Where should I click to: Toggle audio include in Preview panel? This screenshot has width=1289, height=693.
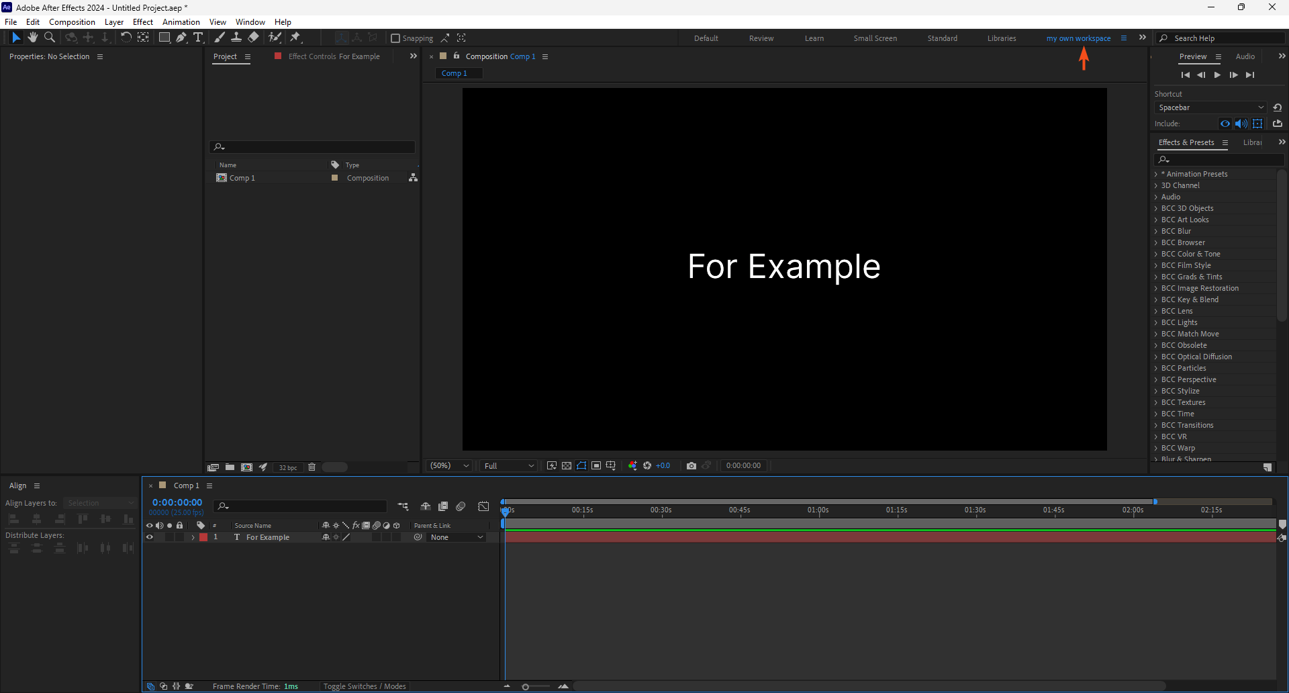click(1241, 124)
